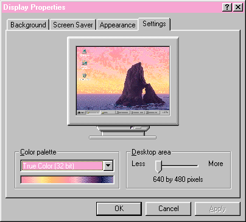Select the Settings tab
The height and width of the screenshot is (222, 246).
(154, 24)
